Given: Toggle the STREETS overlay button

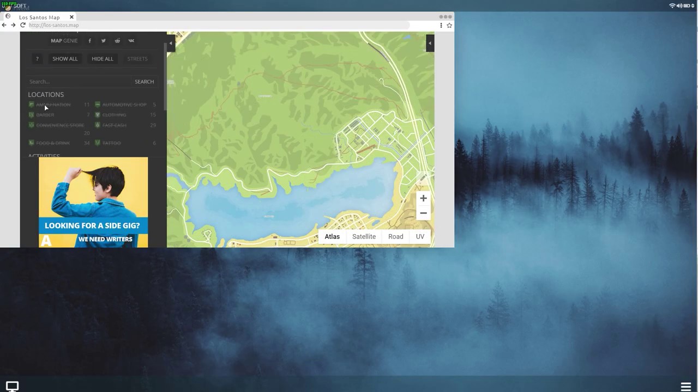Looking at the screenshot, I should pyautogui.click(x=137, y=59).
